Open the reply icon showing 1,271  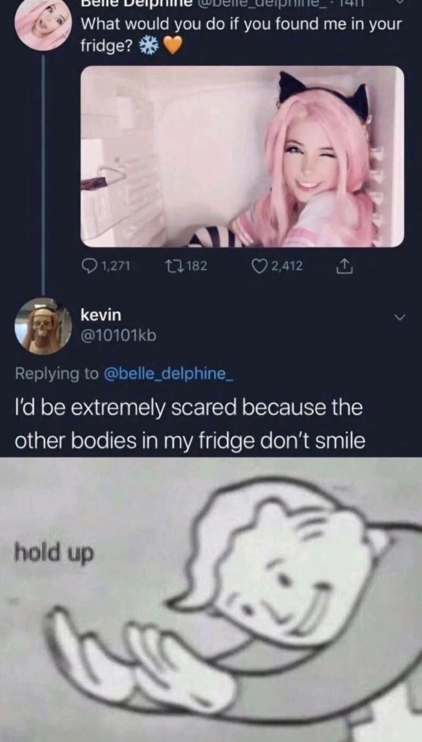click(x=89, y=267)
